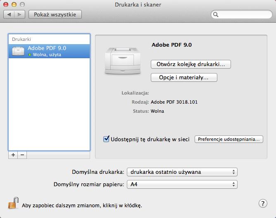Open Otwórz kolejkę drukarki
This screenshot has height=218, width=276.
(191, 64)
